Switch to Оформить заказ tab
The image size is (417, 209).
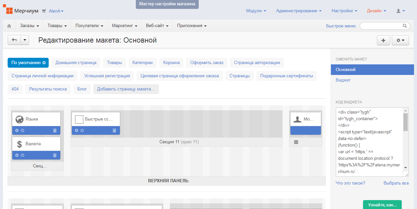click(207, 62)
